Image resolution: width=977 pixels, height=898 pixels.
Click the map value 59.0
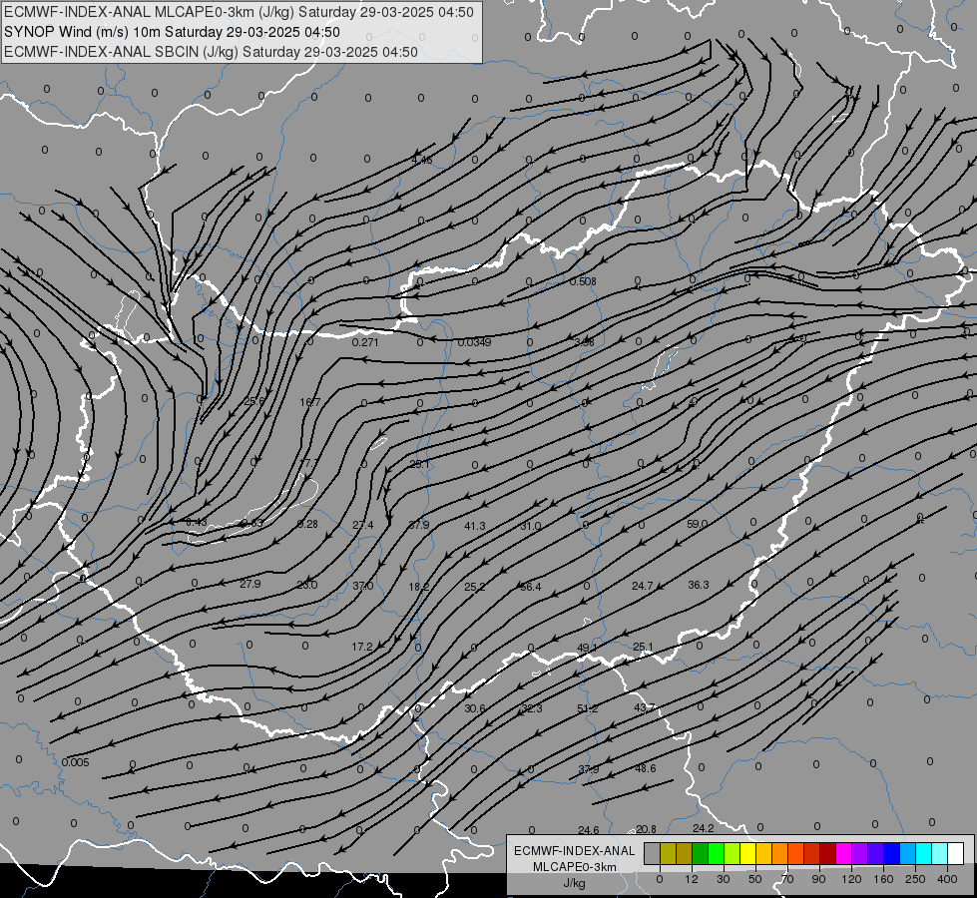pos(697,524)
